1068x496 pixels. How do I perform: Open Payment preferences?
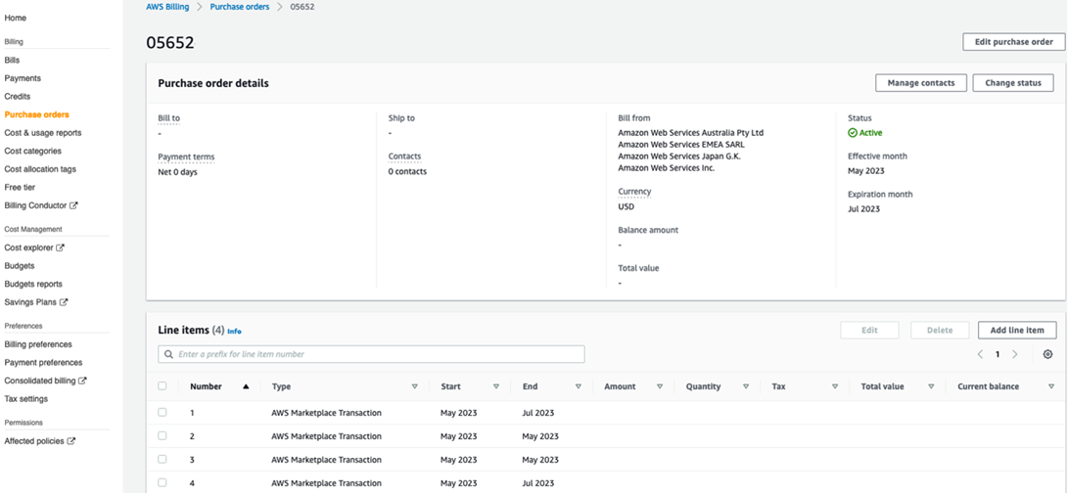click(44, 363)
